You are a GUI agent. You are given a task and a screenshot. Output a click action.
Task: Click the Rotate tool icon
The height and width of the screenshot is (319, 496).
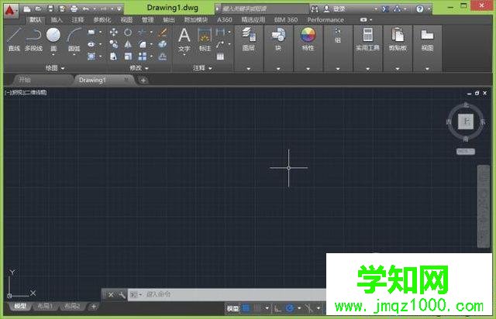128,33
